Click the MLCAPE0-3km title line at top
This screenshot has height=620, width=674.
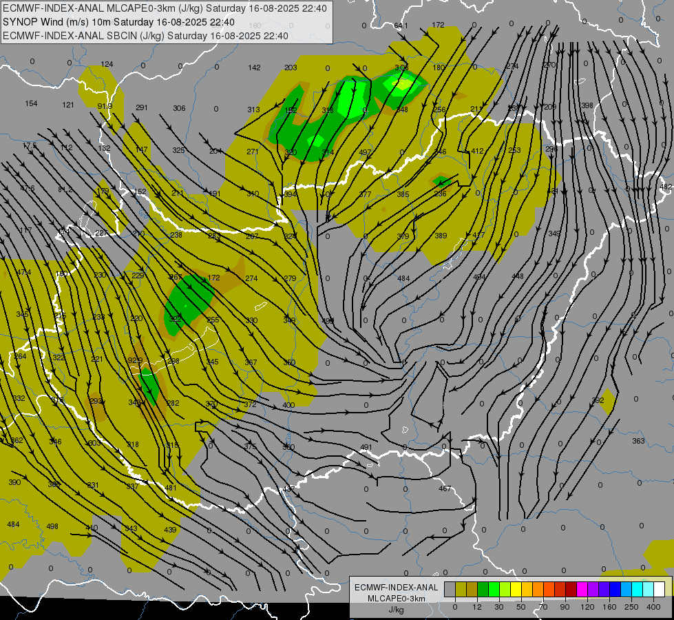point(165,8)
